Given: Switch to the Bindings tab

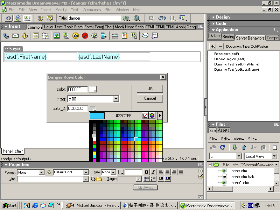Looking at the screenshot, I should (x=229, y=37).
